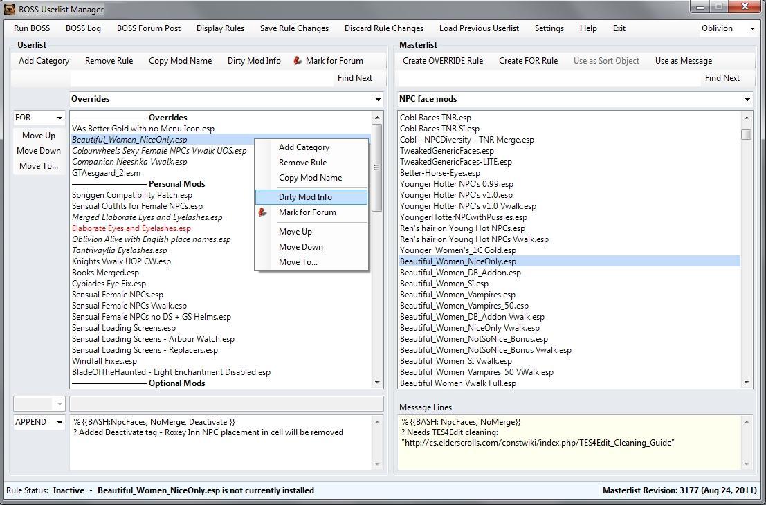Click the Mark for Forum icon in userlist toolbar
The image size is (766, 505).
[x=298, y=61]
